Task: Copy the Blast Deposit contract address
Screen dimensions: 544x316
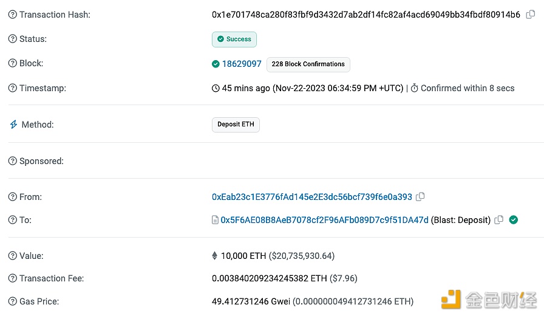Action: pos(498,219)
